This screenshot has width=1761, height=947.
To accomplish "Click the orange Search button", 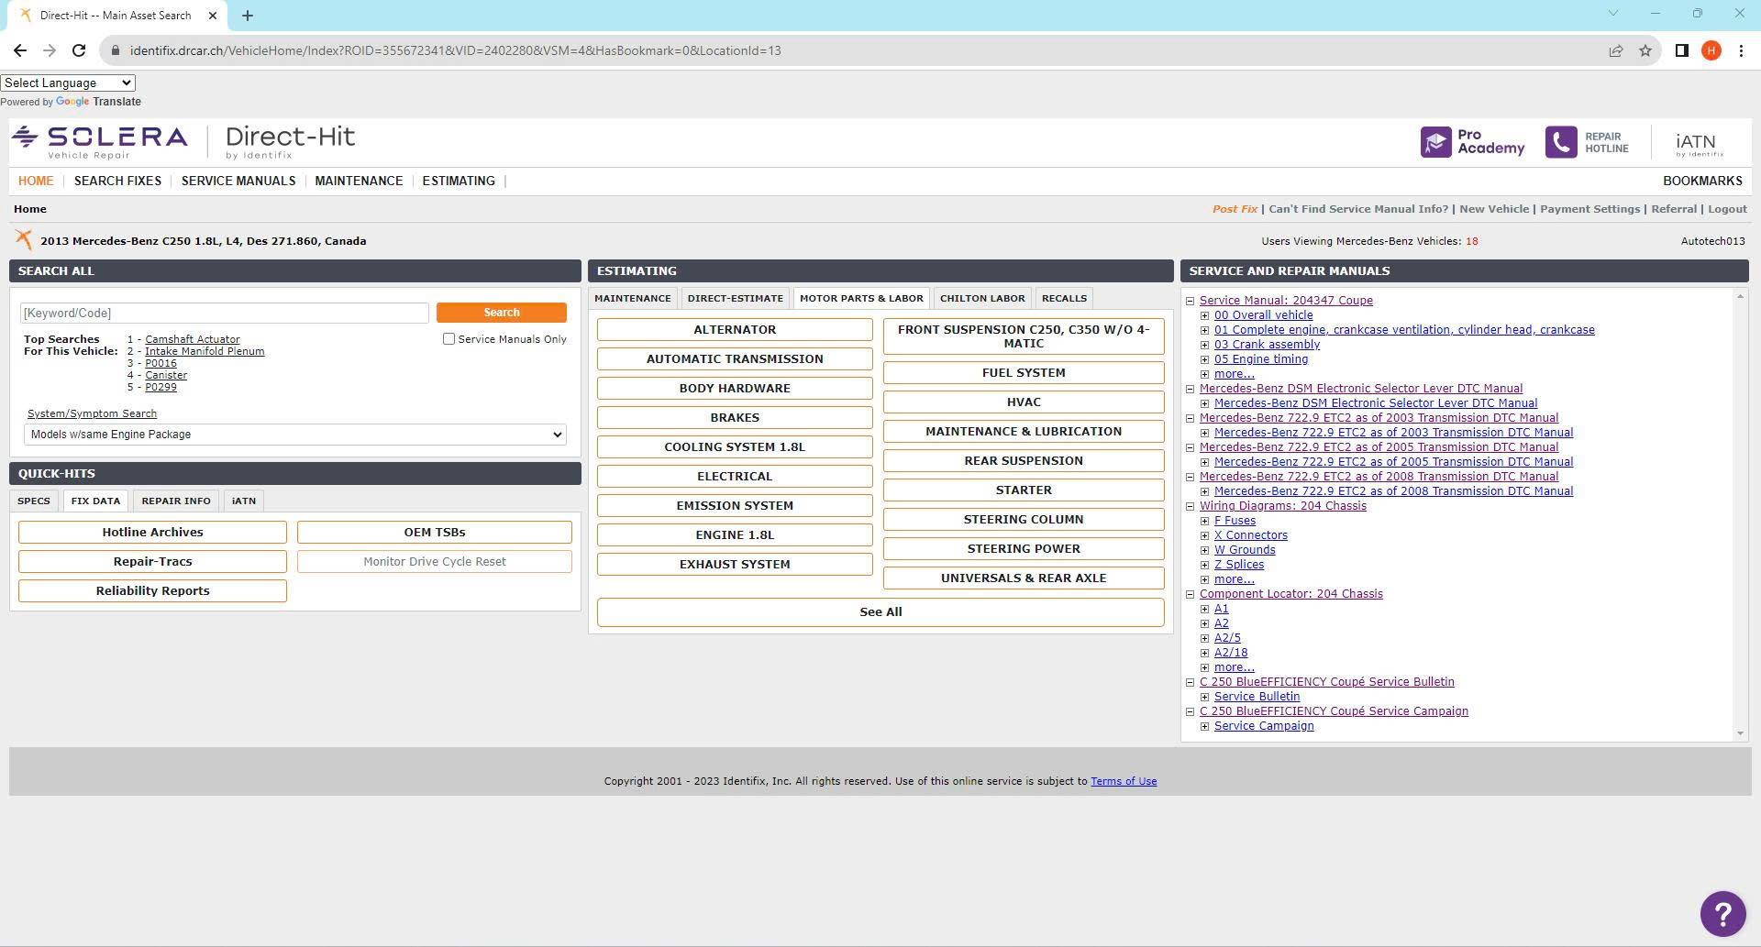I will pos(501,313).
